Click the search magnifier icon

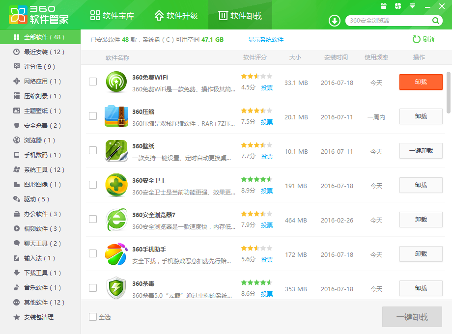click(436, 21)
